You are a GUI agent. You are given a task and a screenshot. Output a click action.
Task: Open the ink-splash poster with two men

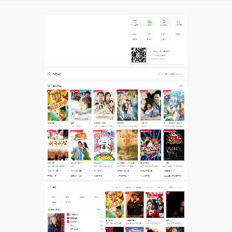pyautogui.click(x=151, y=105)
